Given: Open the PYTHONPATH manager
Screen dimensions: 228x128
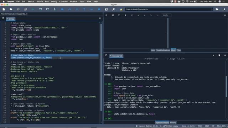Looking at the screenshot, I should coord(121,9).
